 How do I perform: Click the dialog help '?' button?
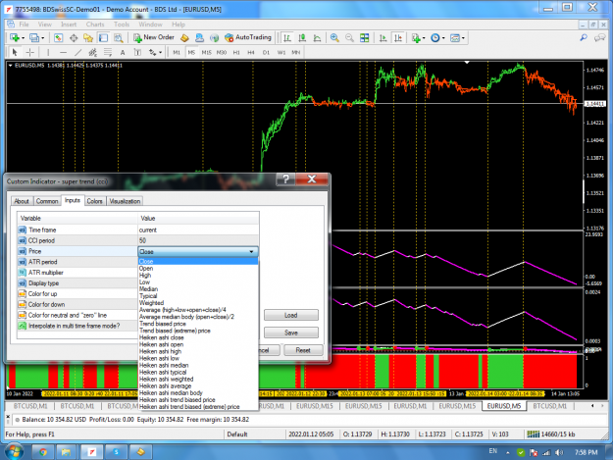click(x=285, y=179)
